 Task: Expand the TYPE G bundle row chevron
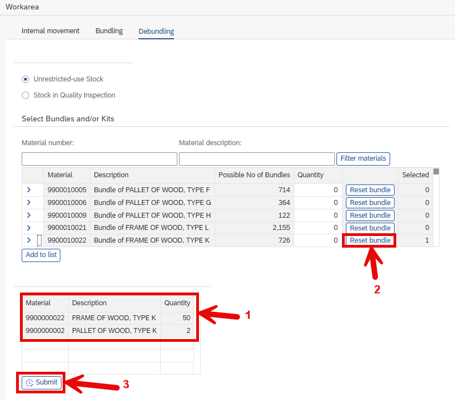pyautogui.click(x=29, y=202)
